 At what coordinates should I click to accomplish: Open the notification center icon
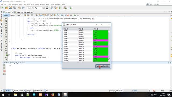169,95
